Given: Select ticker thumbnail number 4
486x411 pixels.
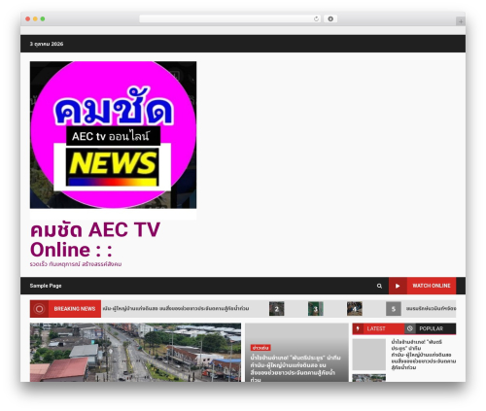Looking at the screenshot, I should 355,309.
